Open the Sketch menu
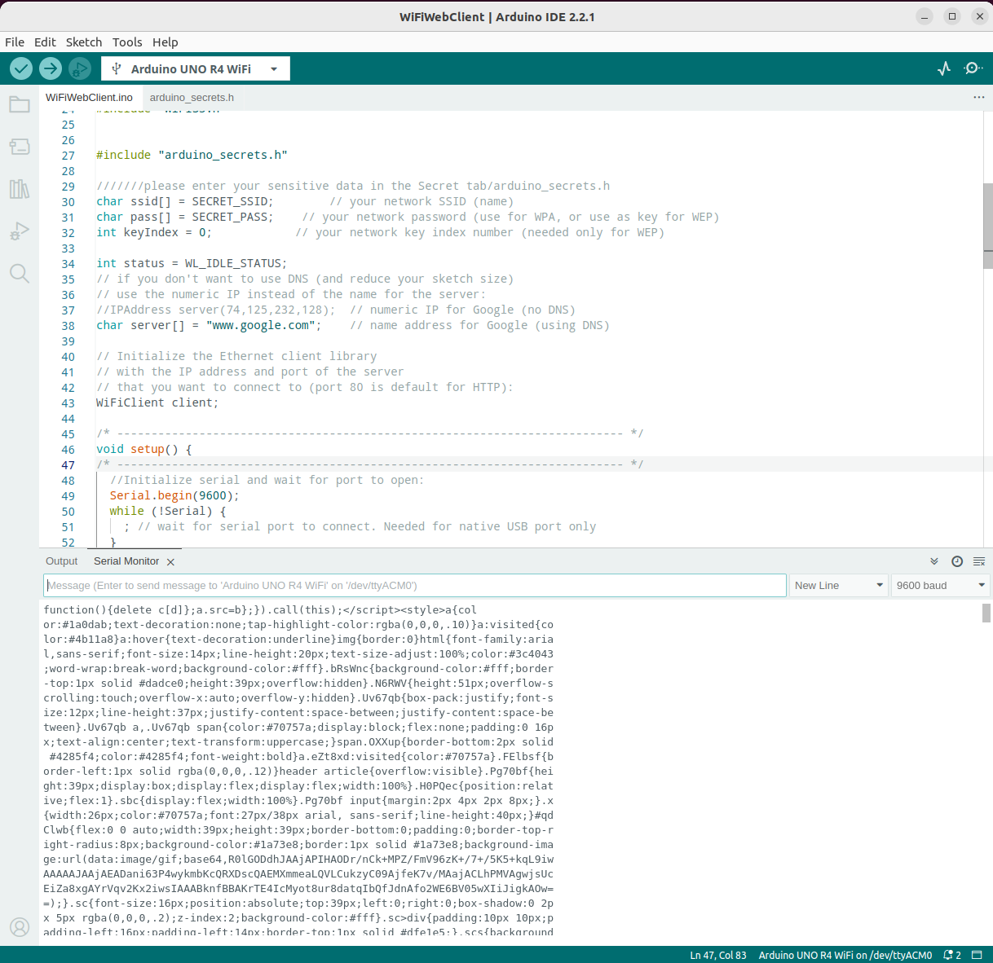Screen dimensions: 993x963 tap(84, 42)
